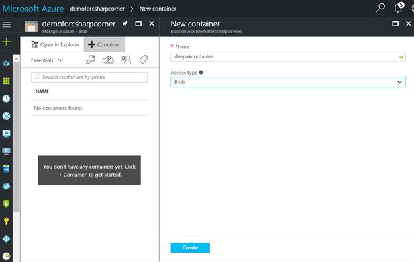Image resolution: width=414 pixels, height=262 pixels.
Task: Click the search magnifier in the top bar
Action: 380,8
